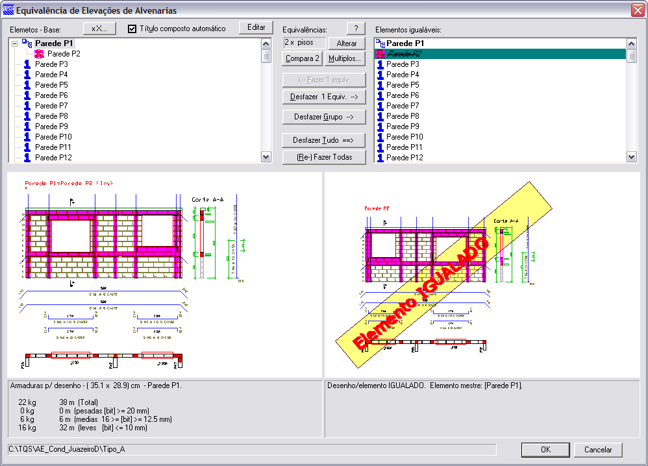This screenshot has height=466, width=648.
Task: Click the file path field at bottom
Action: [x=252, y=450]
